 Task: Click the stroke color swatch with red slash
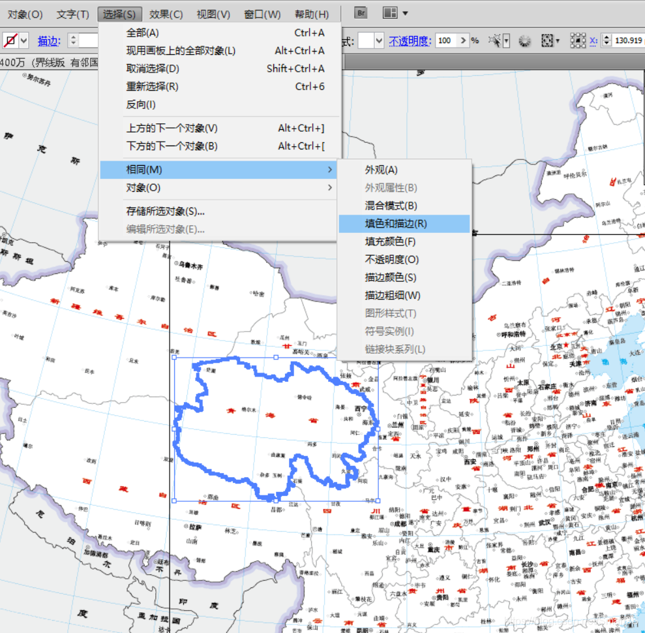coord(10,40)
